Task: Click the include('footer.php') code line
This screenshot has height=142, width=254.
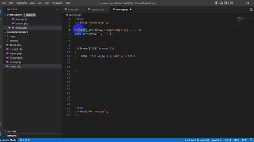Action: (x=92, y=112)
